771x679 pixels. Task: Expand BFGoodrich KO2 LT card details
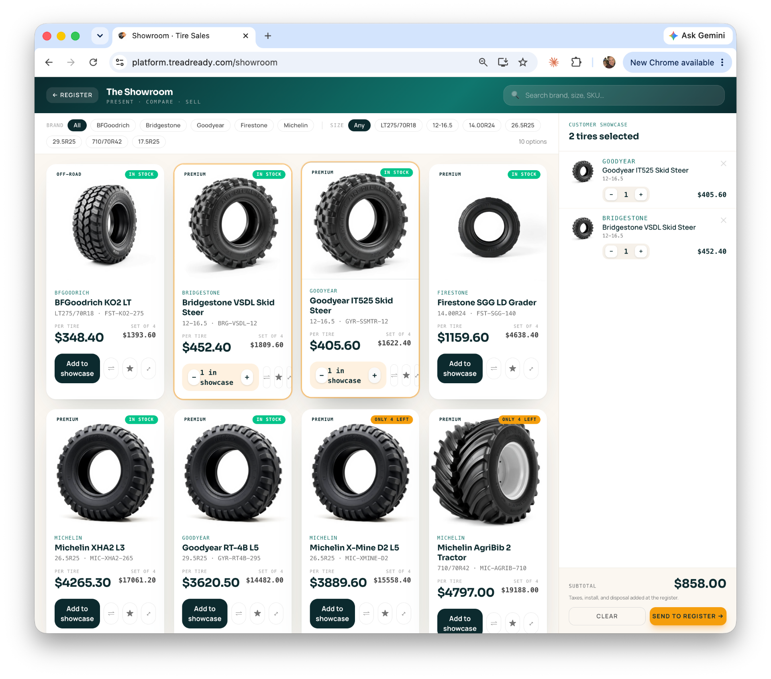tap(149, 368)
